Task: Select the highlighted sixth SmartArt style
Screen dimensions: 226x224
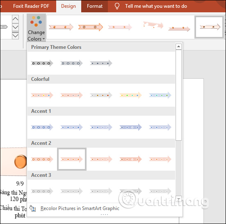Action: tap(209, 27)
